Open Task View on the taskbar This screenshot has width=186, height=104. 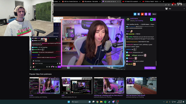pos(93,102)
